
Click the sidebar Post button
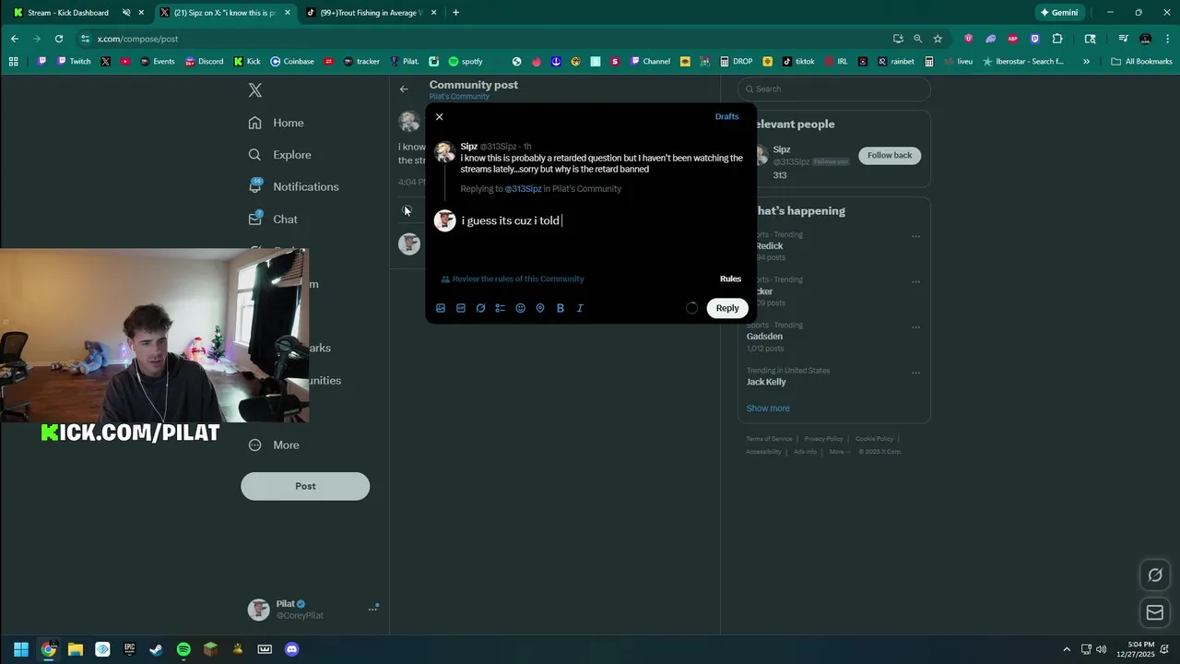pyautogui.click(x=305, y=486)
